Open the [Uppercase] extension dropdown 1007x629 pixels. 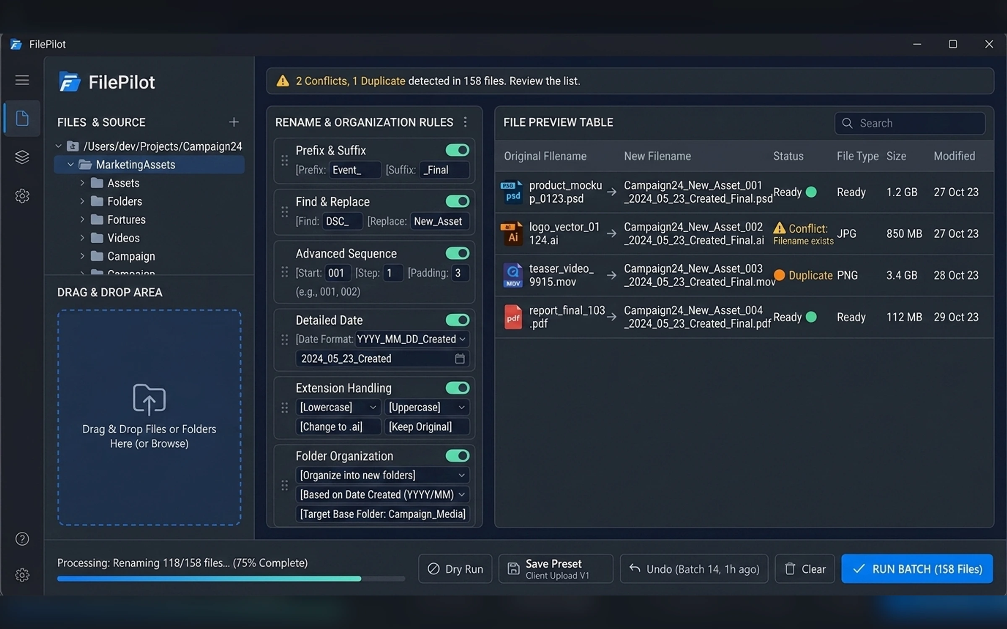coord(427,407)
